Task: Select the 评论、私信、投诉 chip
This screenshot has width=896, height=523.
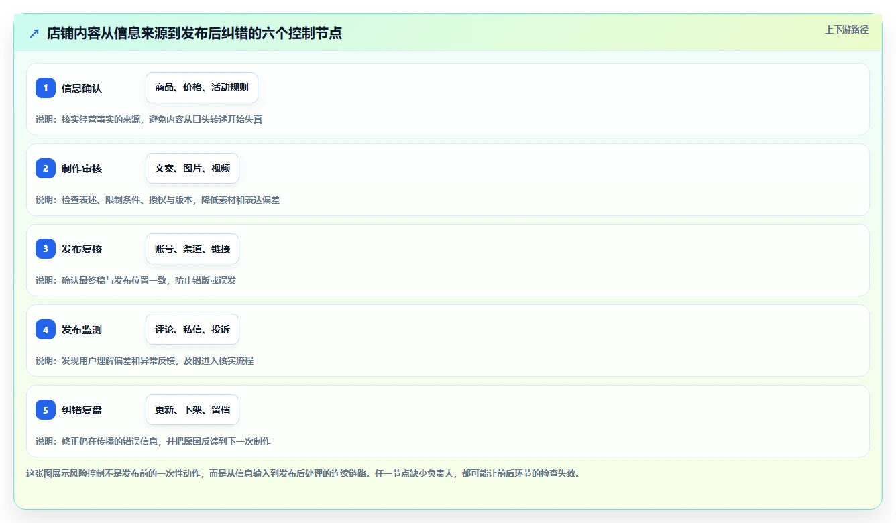Action: point(192,329)
